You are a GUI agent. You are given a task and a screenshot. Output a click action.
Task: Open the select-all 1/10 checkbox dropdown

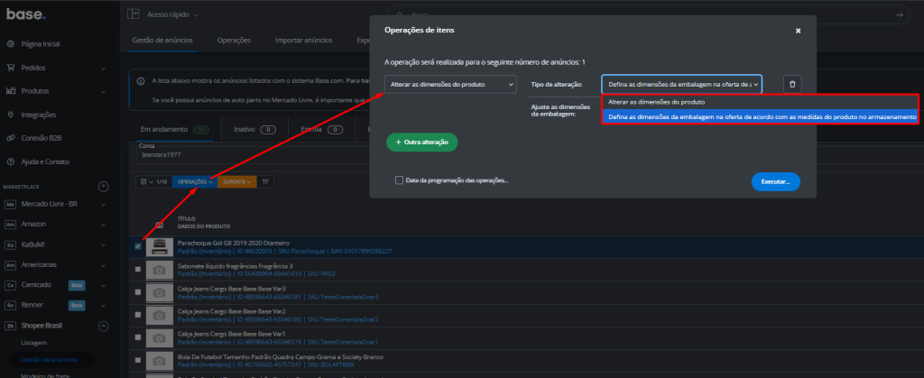click(153, 182)
